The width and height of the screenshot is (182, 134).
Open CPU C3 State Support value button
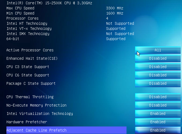pos(158,67)
